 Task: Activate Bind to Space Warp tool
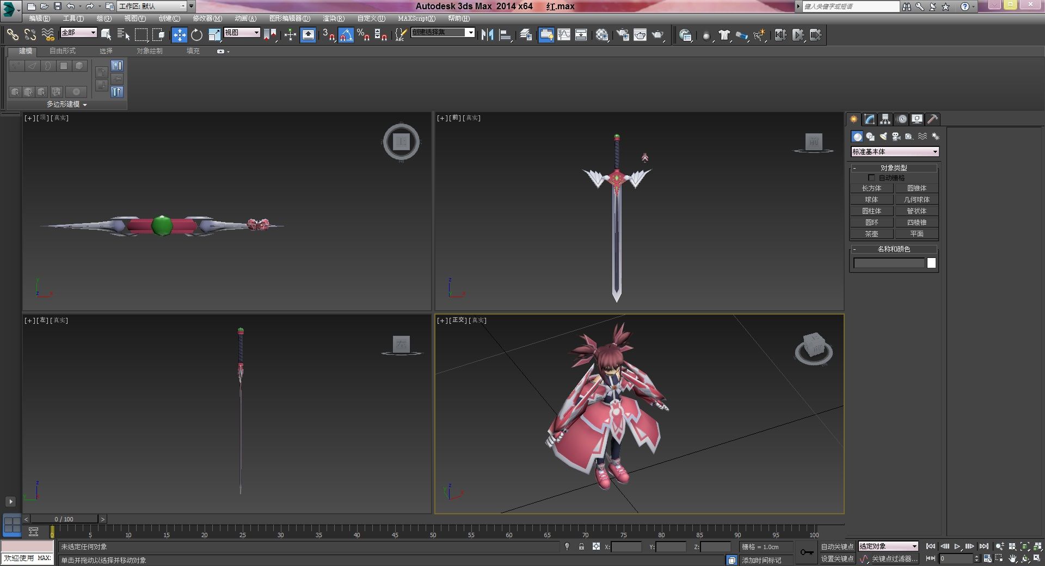point(48,35)
